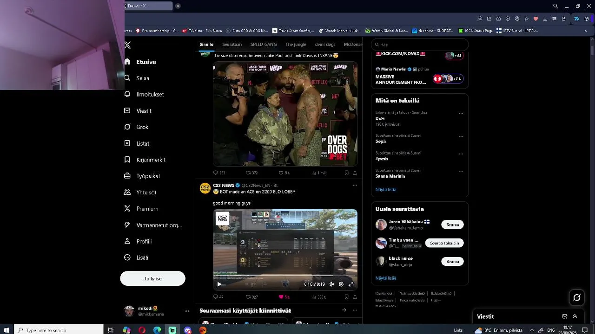Click Seuraa takaisin for Timbu vaan

coord(444,243)
